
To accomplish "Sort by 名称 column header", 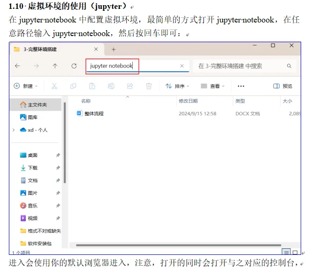I will pos(86,101).
